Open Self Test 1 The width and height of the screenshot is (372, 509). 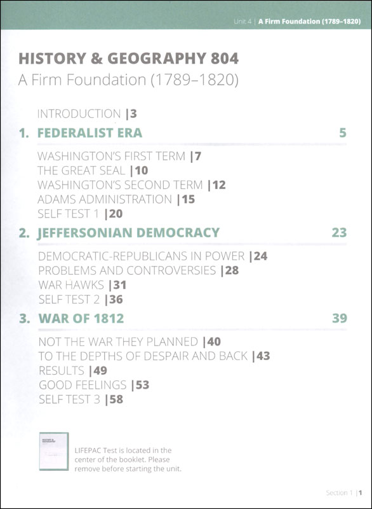(x=80, y=214)
